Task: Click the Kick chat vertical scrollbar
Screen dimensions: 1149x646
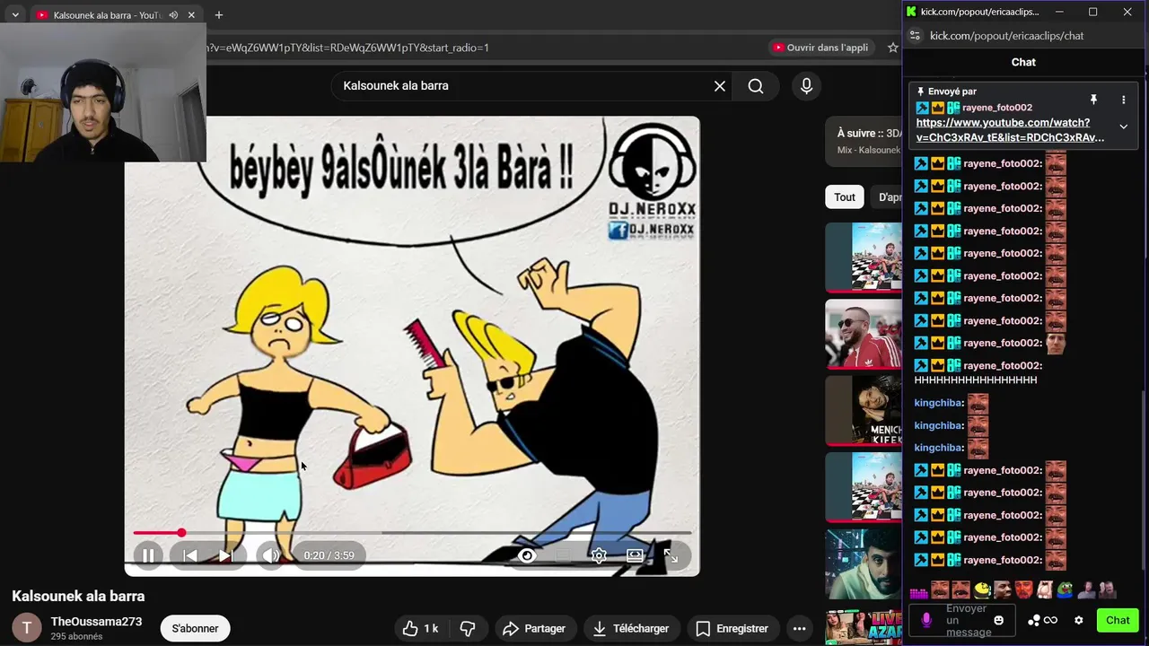Action: click(x=1144, y=480)
